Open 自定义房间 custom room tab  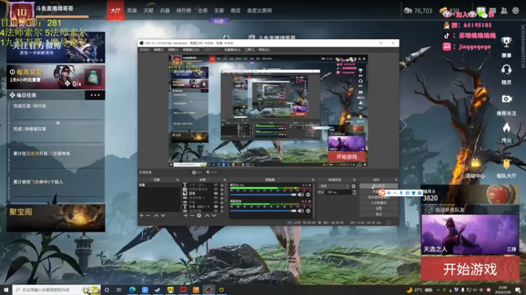(259, 10)
